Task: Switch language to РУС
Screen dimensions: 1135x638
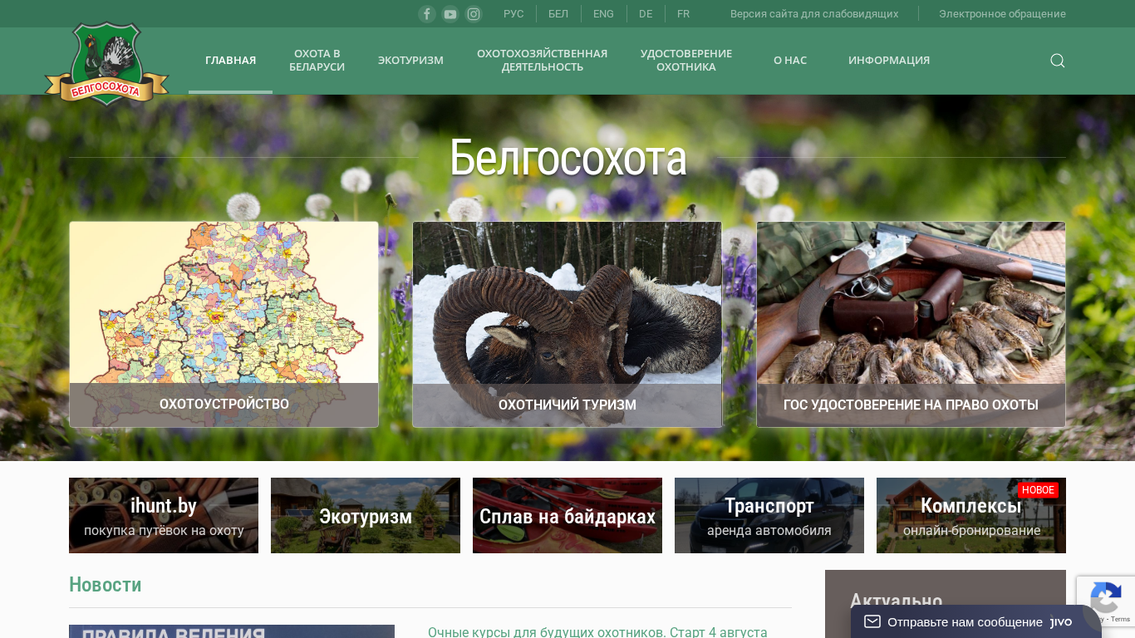Action: click(x=513, y=14)
